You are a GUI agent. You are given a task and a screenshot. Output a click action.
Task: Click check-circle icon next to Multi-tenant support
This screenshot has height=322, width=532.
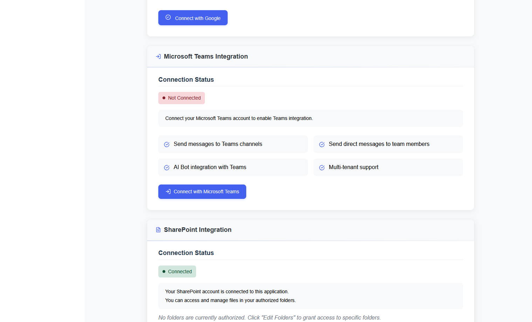[x=322, y=167]
